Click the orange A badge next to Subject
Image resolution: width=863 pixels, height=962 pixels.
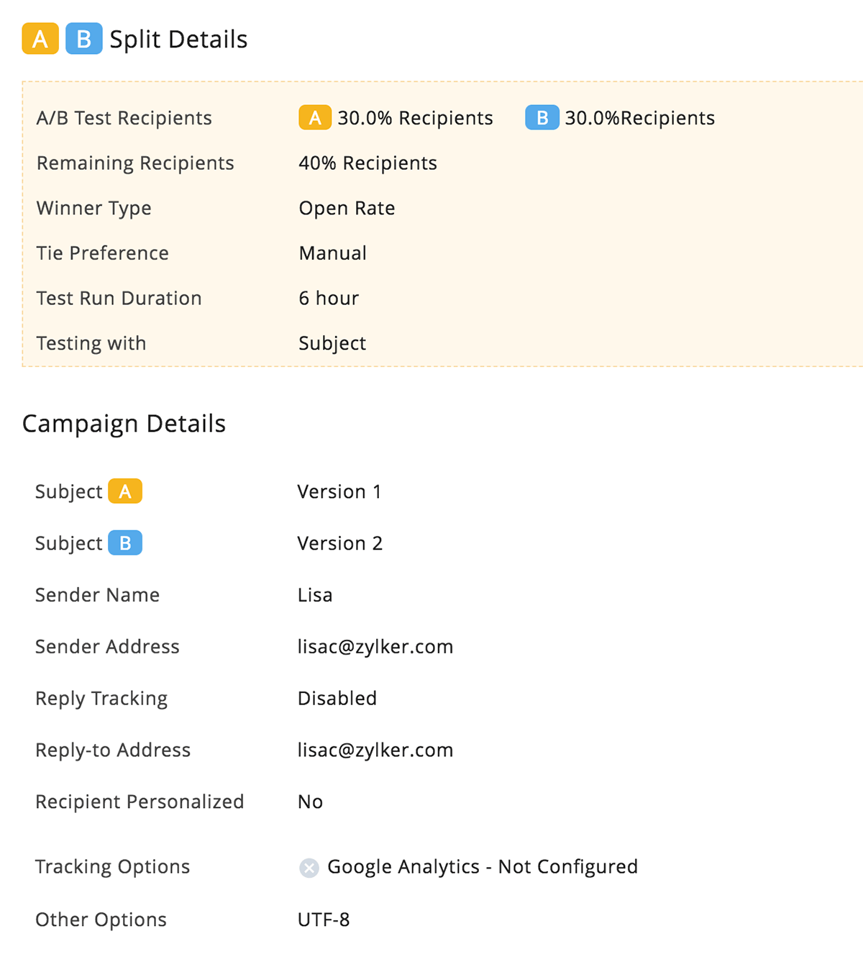coord(125,491)
